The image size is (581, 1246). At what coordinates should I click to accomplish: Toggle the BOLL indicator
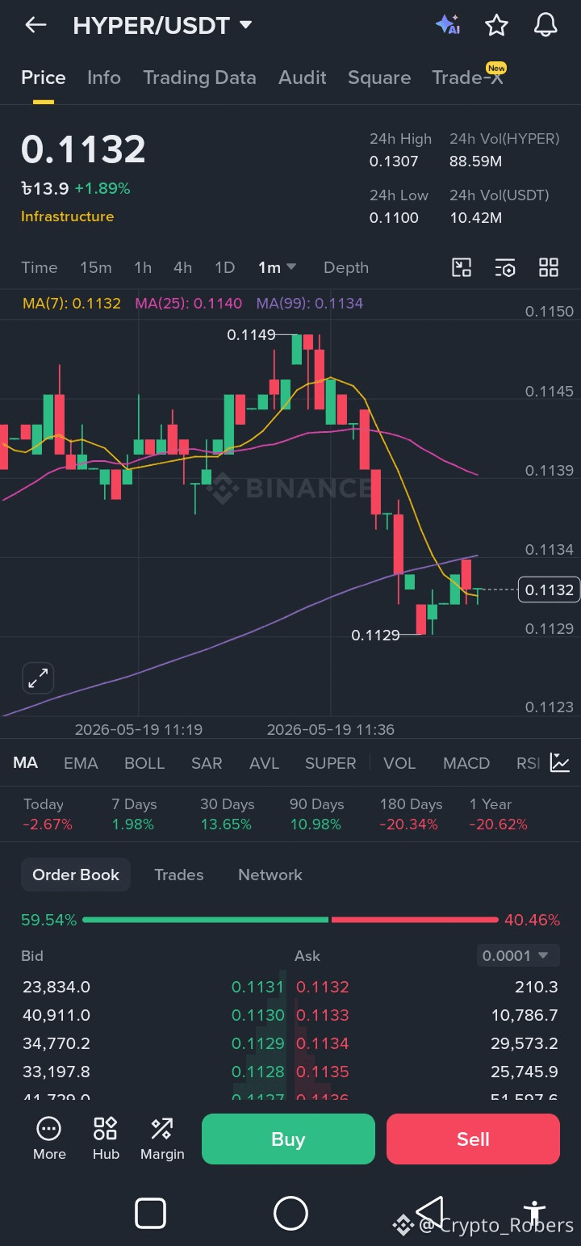tap(144, 763)
